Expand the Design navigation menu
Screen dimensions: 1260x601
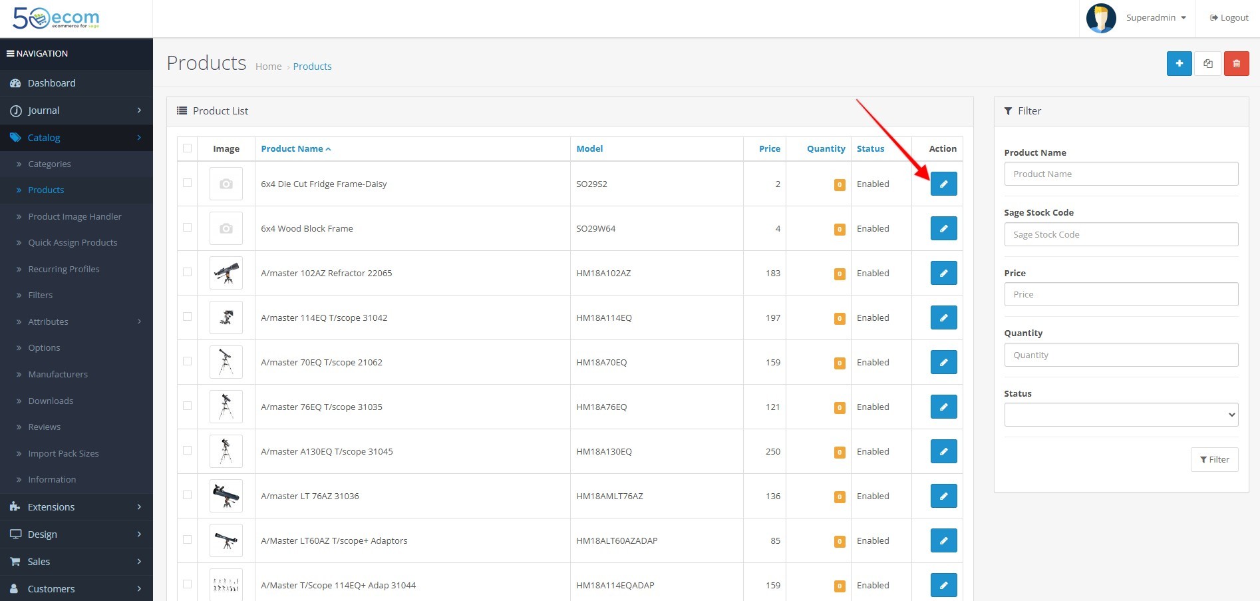pyautogui.click(x=77, y=534)
